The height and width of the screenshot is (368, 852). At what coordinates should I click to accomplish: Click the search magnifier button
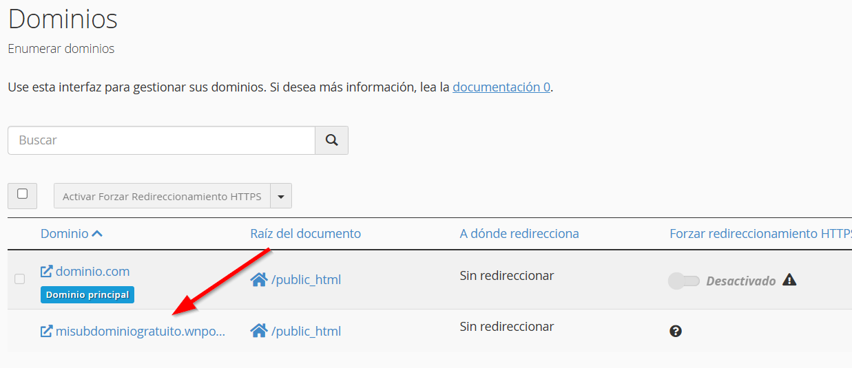pos(331,140)
